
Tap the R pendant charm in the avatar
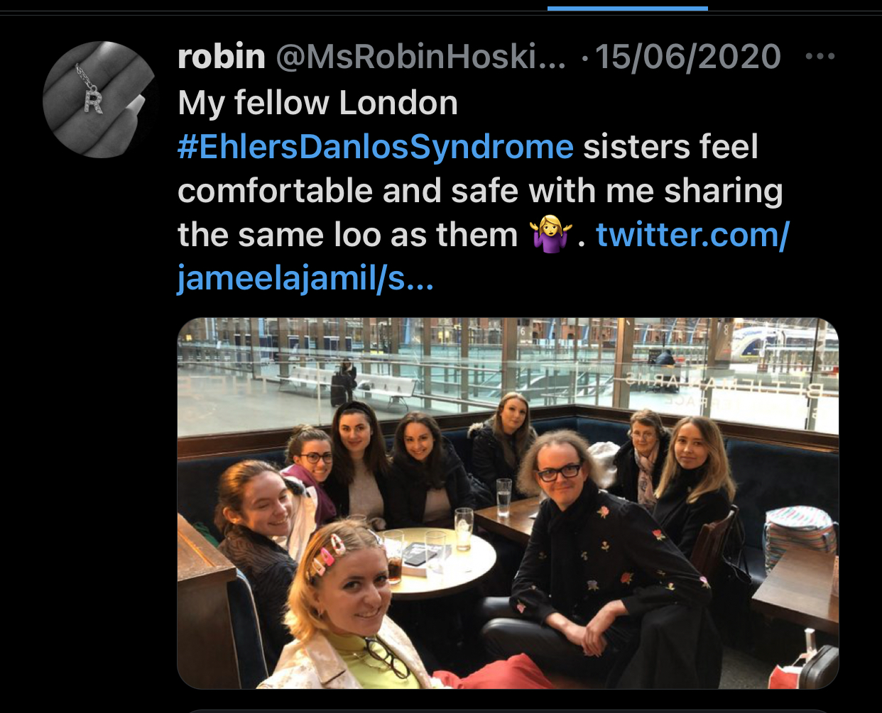tap(94, 99)
